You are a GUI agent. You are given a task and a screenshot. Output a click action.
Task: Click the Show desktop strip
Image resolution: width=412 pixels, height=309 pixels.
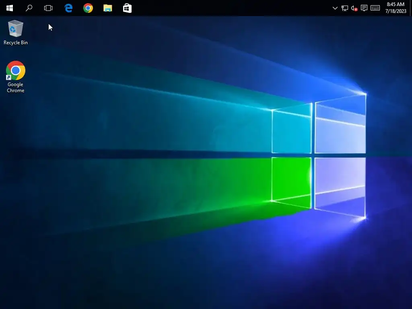[411, 8]
